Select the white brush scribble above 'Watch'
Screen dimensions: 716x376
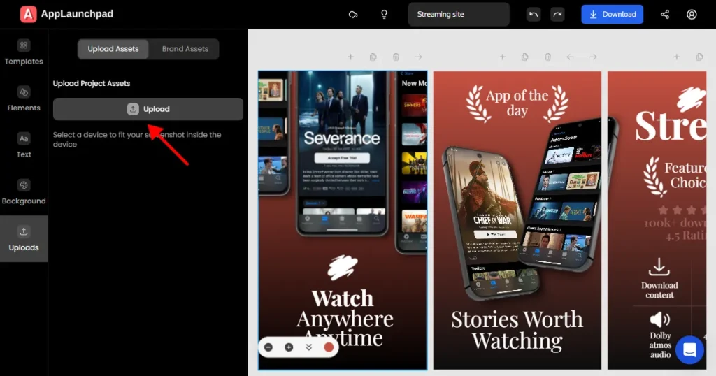pyautogui.click(x=343, y=268)
